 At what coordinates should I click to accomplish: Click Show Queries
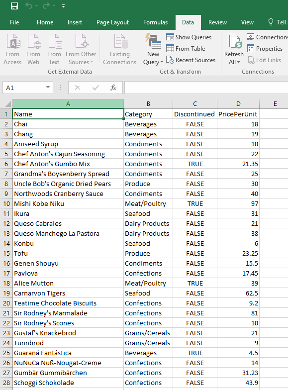tap(189, 37)
